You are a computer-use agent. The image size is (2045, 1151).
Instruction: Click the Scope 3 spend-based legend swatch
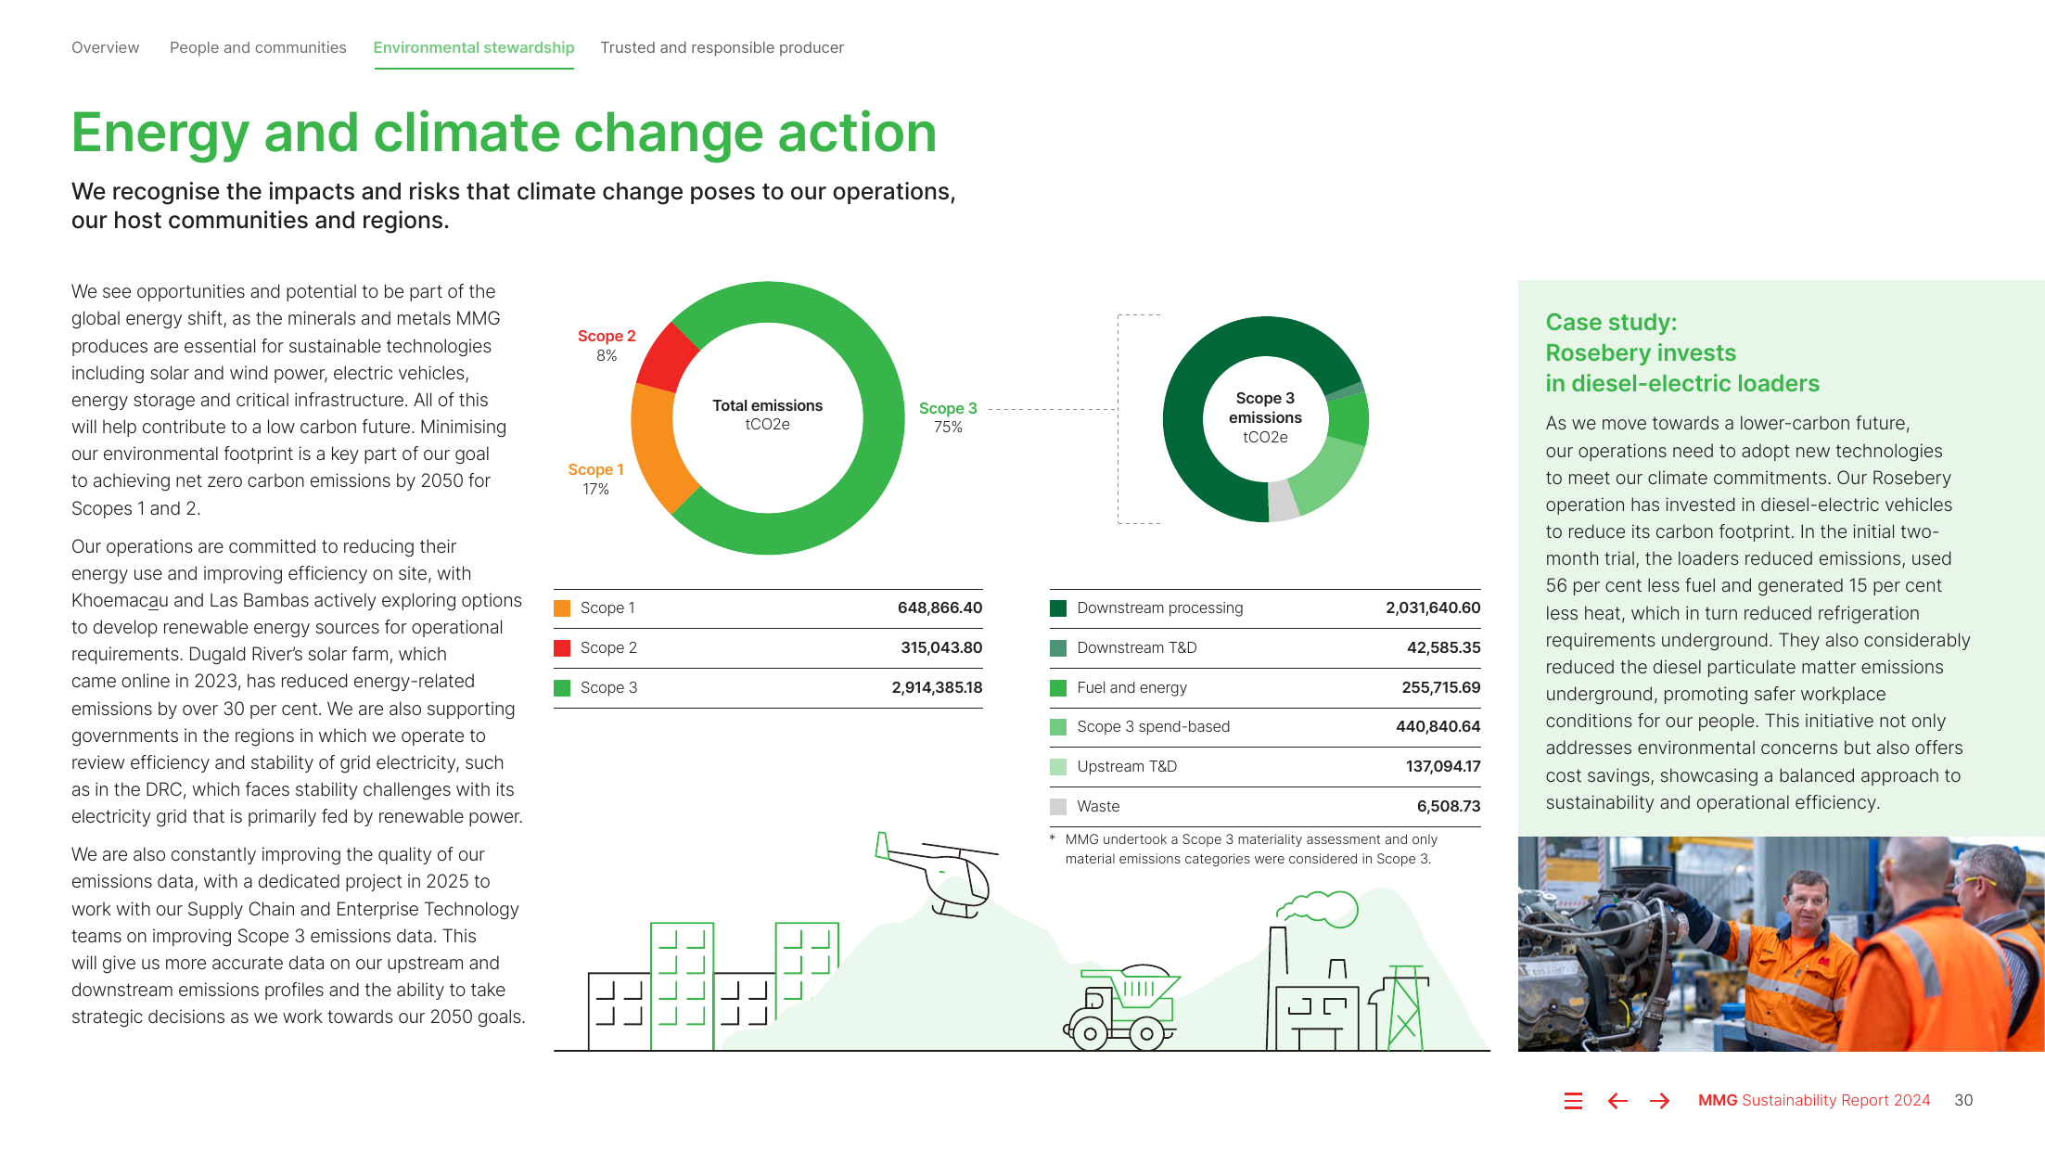tap(1058, 727)
